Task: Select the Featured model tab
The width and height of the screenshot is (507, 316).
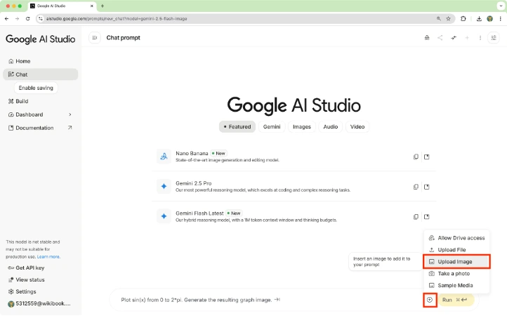Action: pos(237,127)
